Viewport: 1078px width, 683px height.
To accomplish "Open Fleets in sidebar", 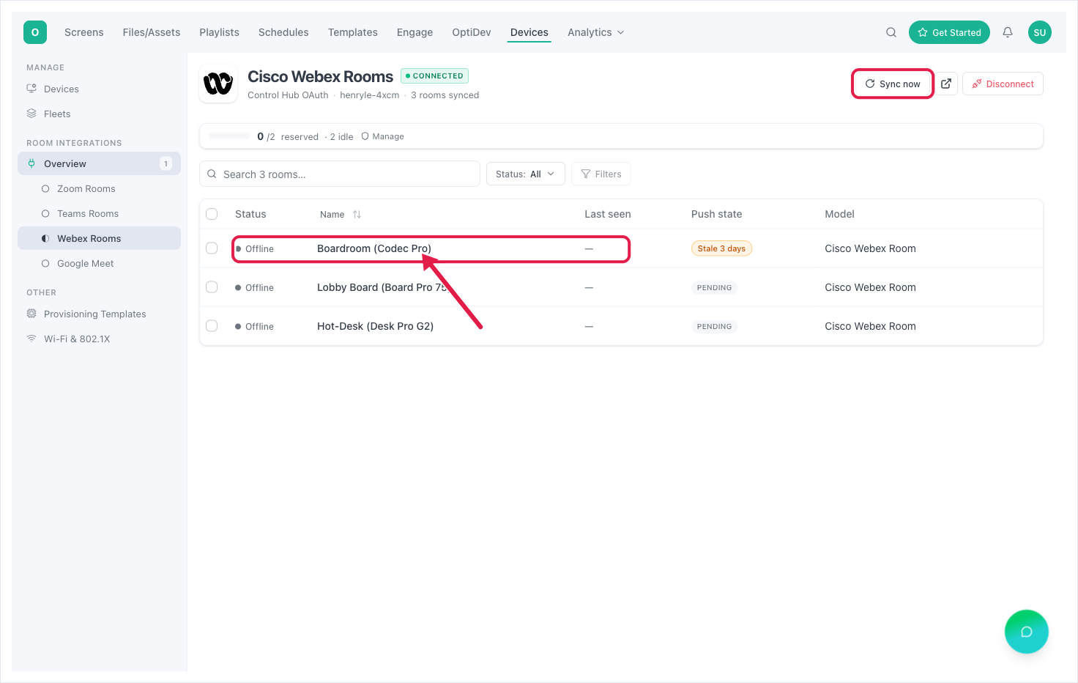I will coord(99,114).
